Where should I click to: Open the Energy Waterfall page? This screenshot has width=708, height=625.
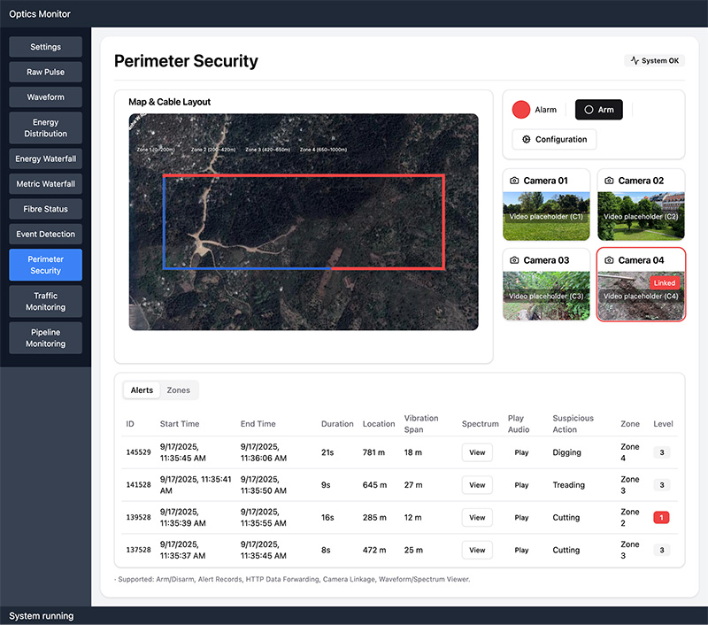pyautogui.click(x=45, y=159)
